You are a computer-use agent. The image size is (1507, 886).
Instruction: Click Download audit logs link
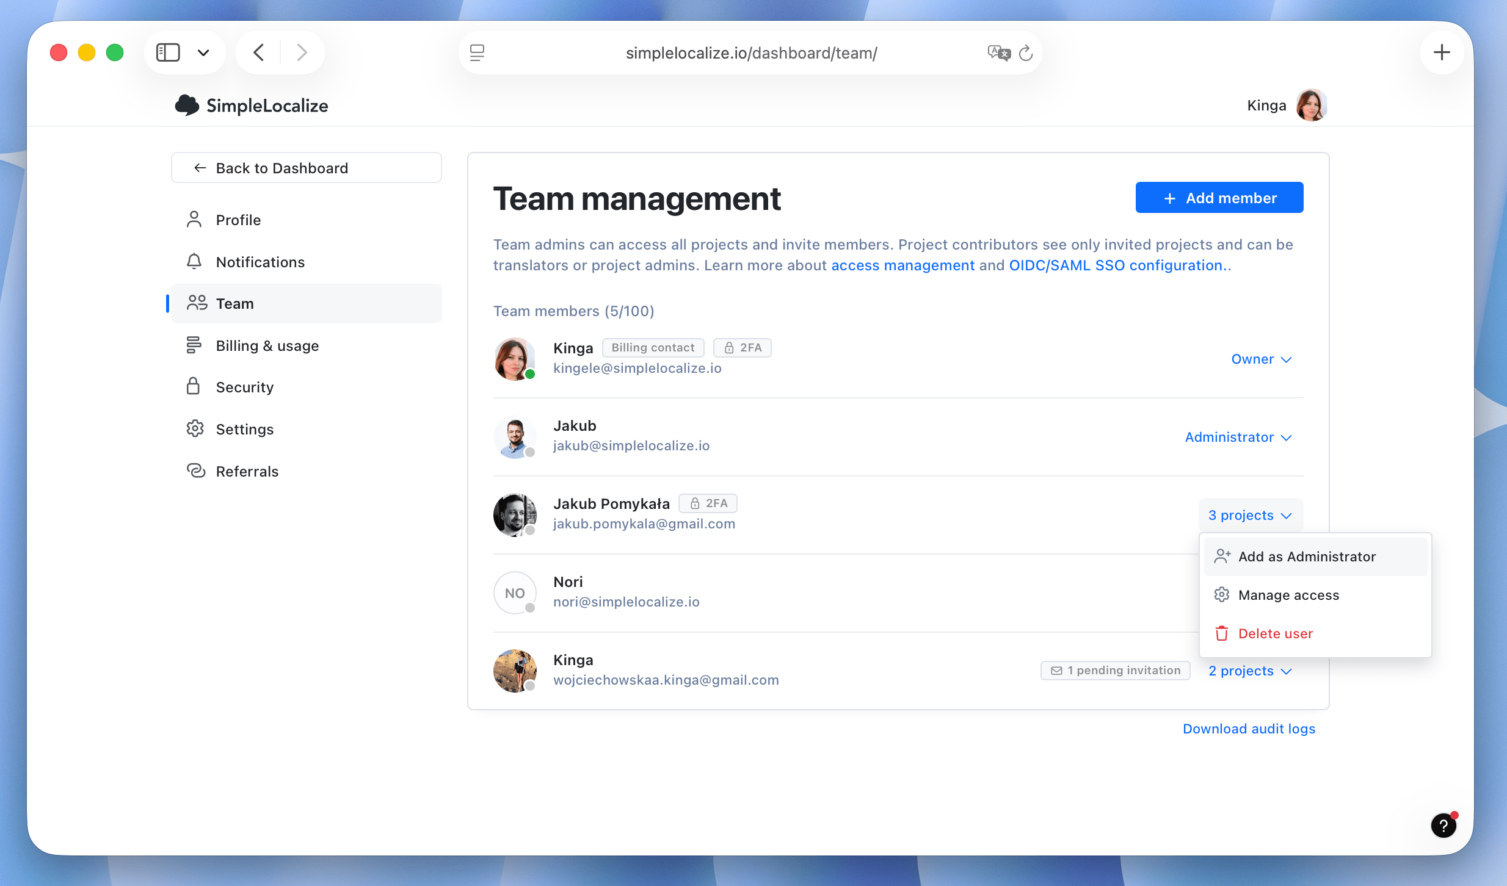point(1249,729)
